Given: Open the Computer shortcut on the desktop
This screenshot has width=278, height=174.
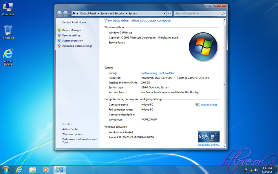Looking at the screenshot, I should point(8,7).
